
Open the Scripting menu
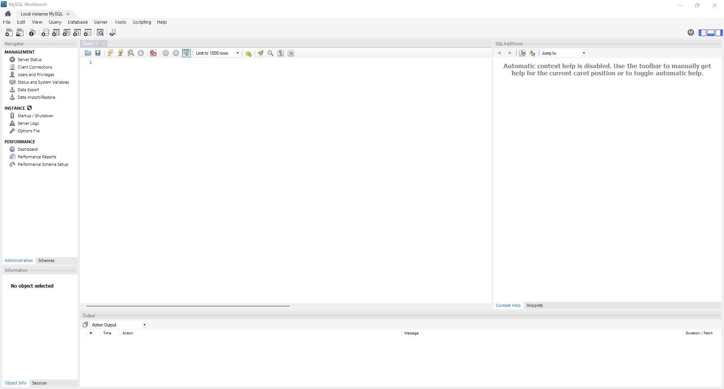pyautogui.click(x=142, y=22)
